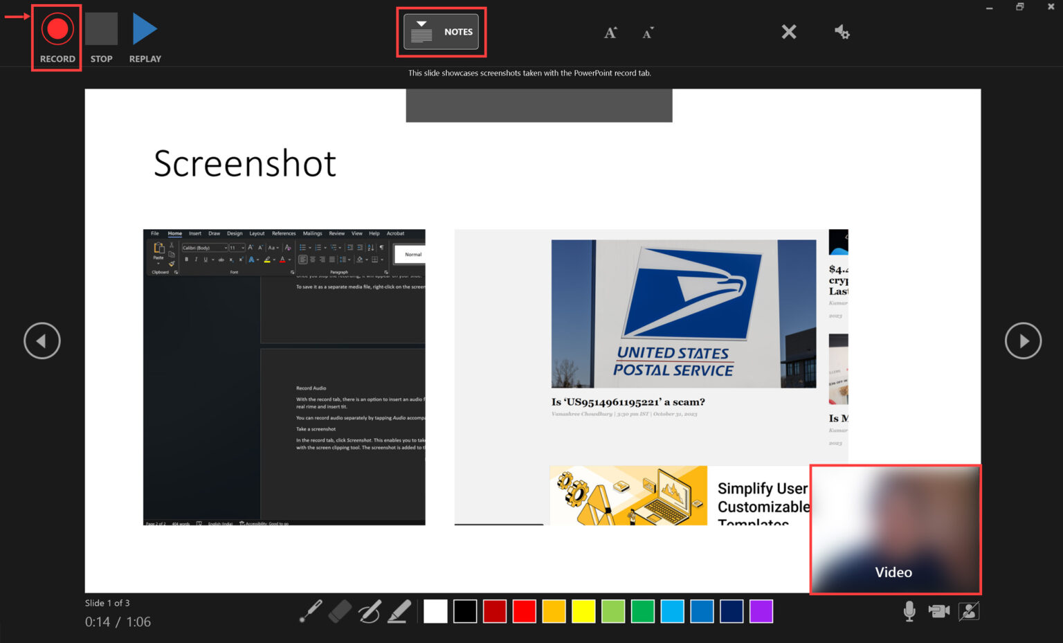Advance to the next slide arrow
This screenshot has width=1063, height=643.
pos(1023,341)
